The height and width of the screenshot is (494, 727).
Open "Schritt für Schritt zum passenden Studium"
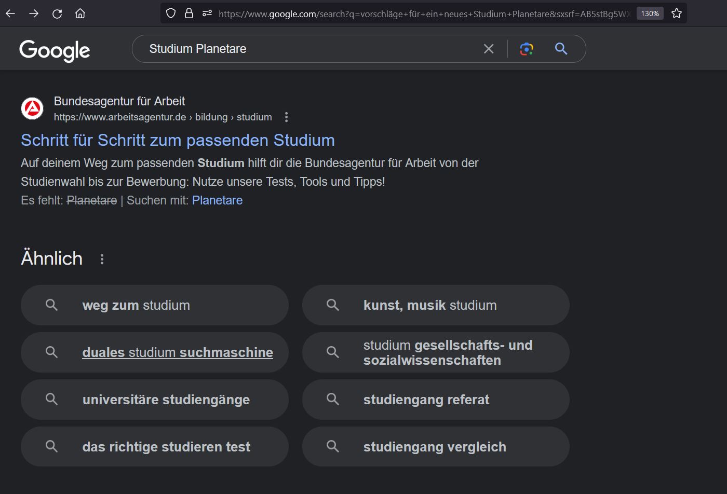[178, 140]
